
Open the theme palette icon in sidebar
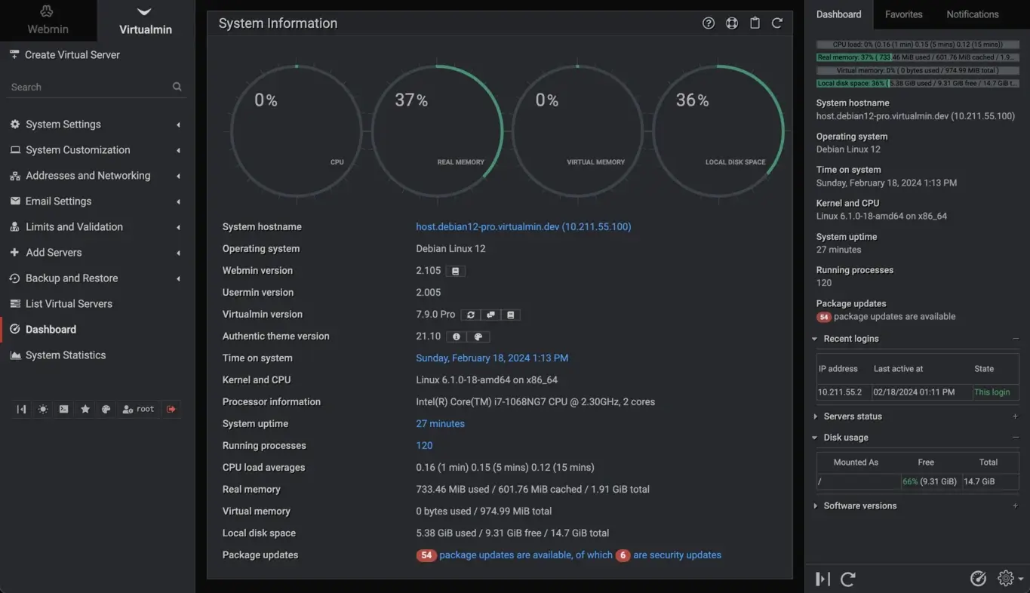(x=106, y=408)
